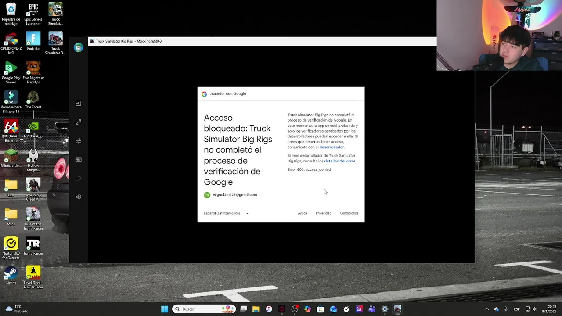This screenshot has width=562, height=316.
Task: Open Steam desktop shortcut
Action: [11, 276]
